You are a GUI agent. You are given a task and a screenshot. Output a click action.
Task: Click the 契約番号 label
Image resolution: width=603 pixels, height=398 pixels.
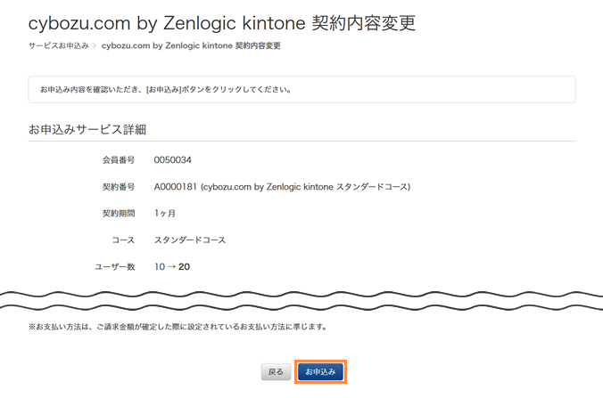(119, 187)
